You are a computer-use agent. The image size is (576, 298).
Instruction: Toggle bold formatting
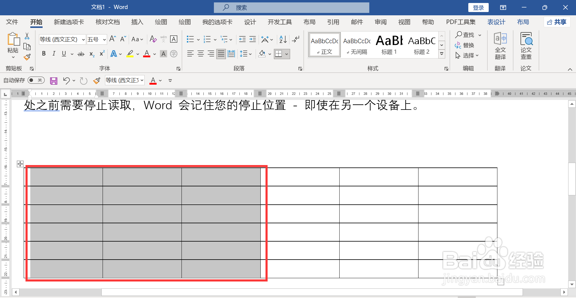44,54
